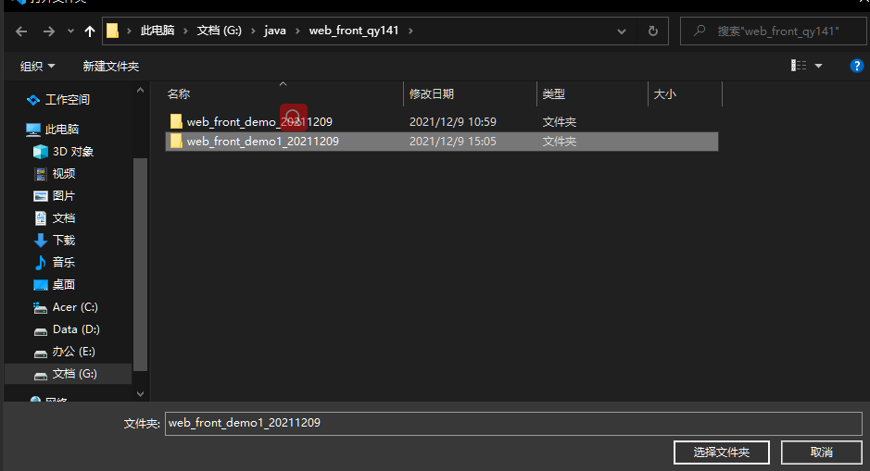The image size is (870, 471).
Task: Select folder web_front_demo_20211209
Action: tap(259, 122)
